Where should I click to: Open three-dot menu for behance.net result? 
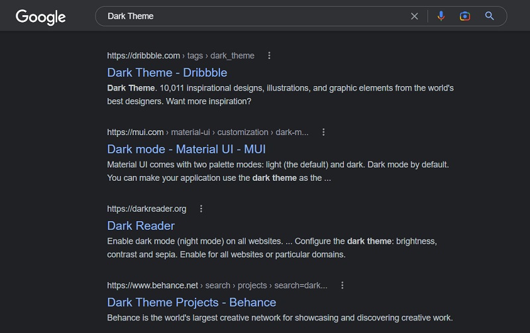click(343, 285)
